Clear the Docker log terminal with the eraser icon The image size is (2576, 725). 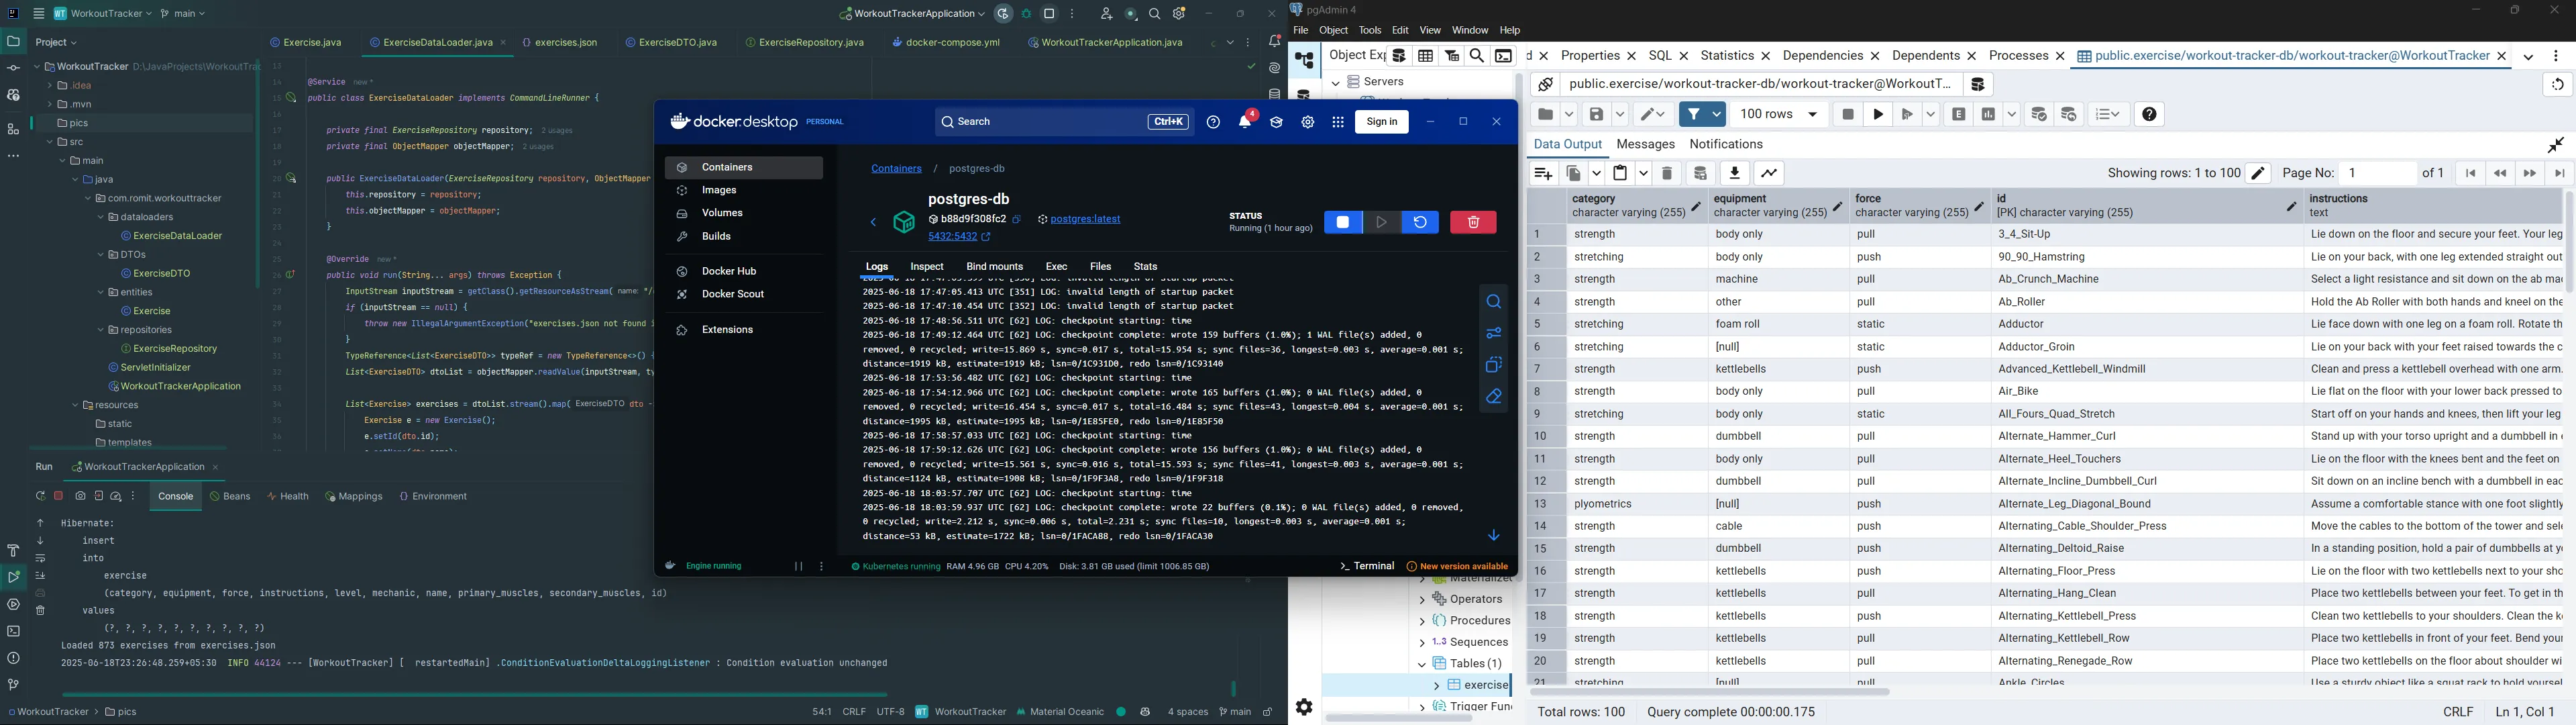1493,397
